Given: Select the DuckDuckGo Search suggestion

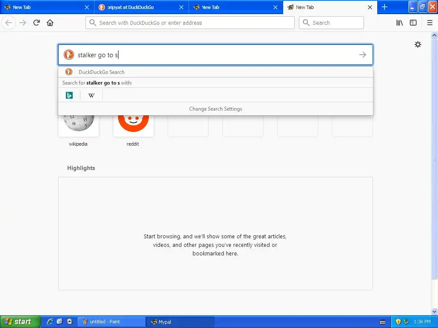Looking at the screenshot, I should tap(216, 72).
